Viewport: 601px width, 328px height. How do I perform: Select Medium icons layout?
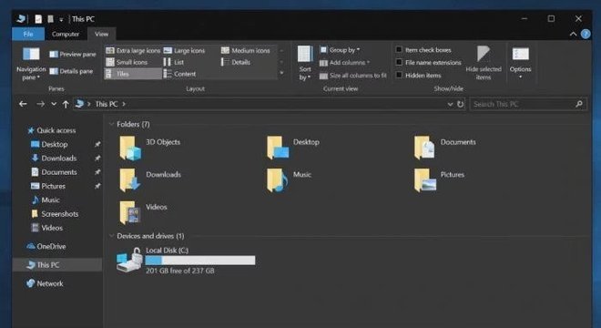tap(246, 51)
